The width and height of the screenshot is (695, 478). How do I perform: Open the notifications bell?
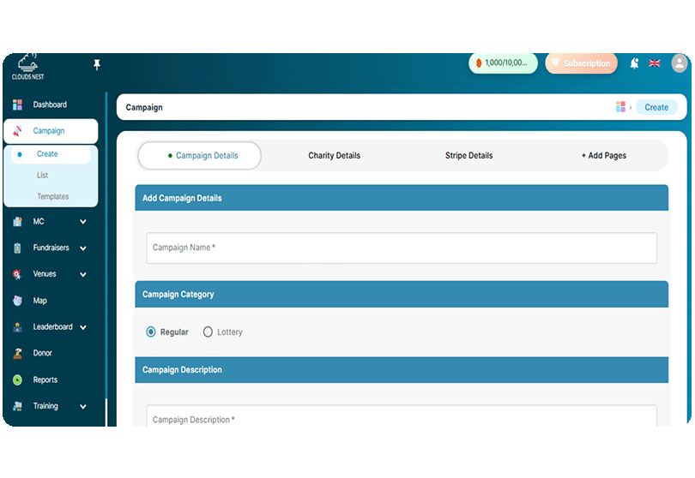(634, 63)
